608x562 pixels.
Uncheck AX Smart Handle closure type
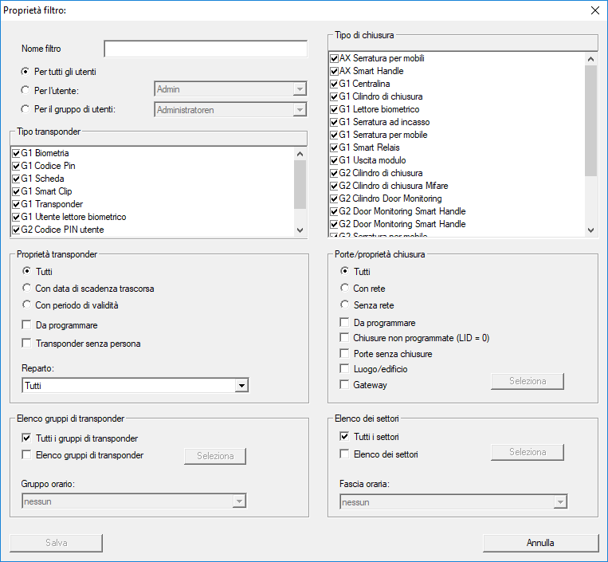(x=335, y=71)
